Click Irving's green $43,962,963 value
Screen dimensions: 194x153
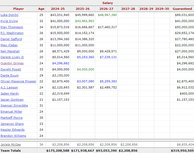84,21
